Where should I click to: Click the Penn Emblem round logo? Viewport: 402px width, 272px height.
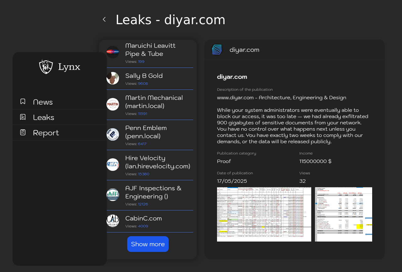coord(113,134)
